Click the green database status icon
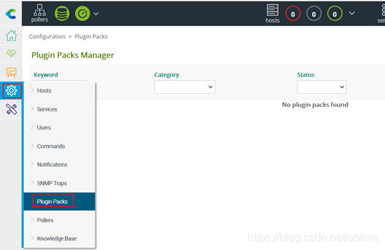Screen dimensions: 385x250 [62, 13]
